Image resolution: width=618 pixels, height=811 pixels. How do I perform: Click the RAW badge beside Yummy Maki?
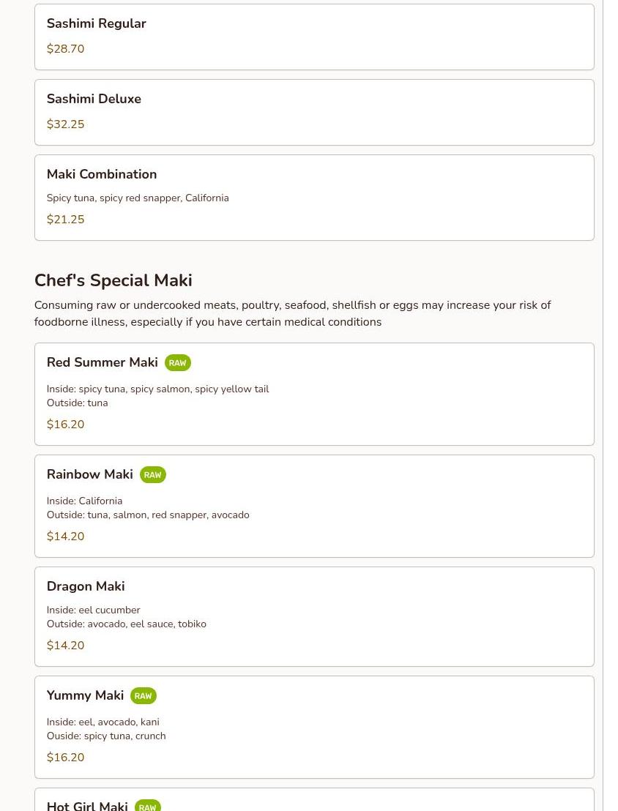pyautogui.click(x=143, y=696)
